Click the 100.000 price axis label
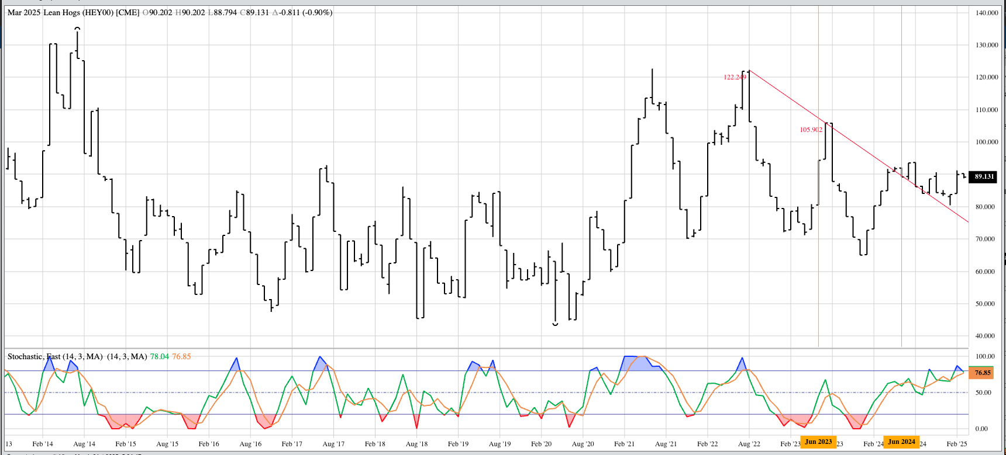1006x455 pixels. point(987,142)
